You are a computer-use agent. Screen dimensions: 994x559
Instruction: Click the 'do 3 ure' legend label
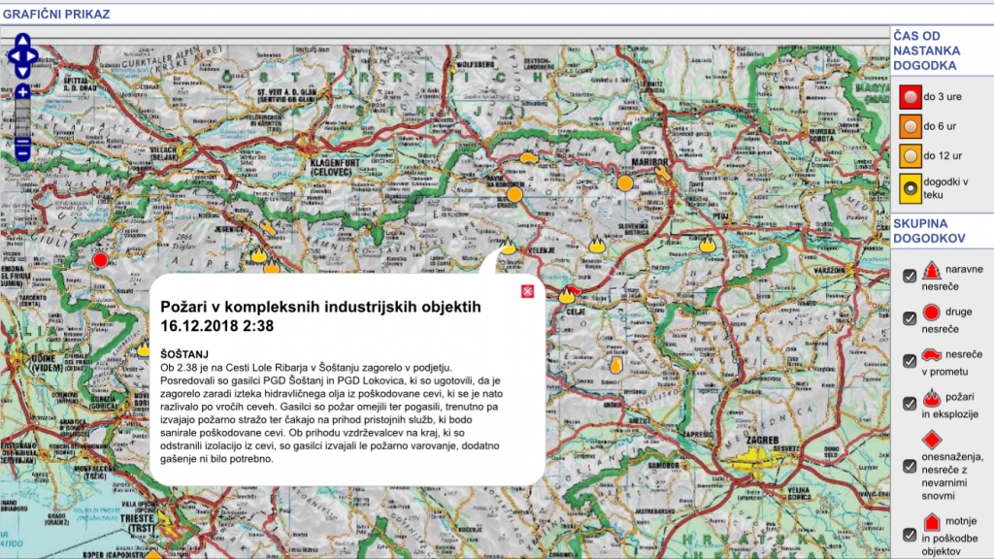pyautogui.click(x=943, y=97)
